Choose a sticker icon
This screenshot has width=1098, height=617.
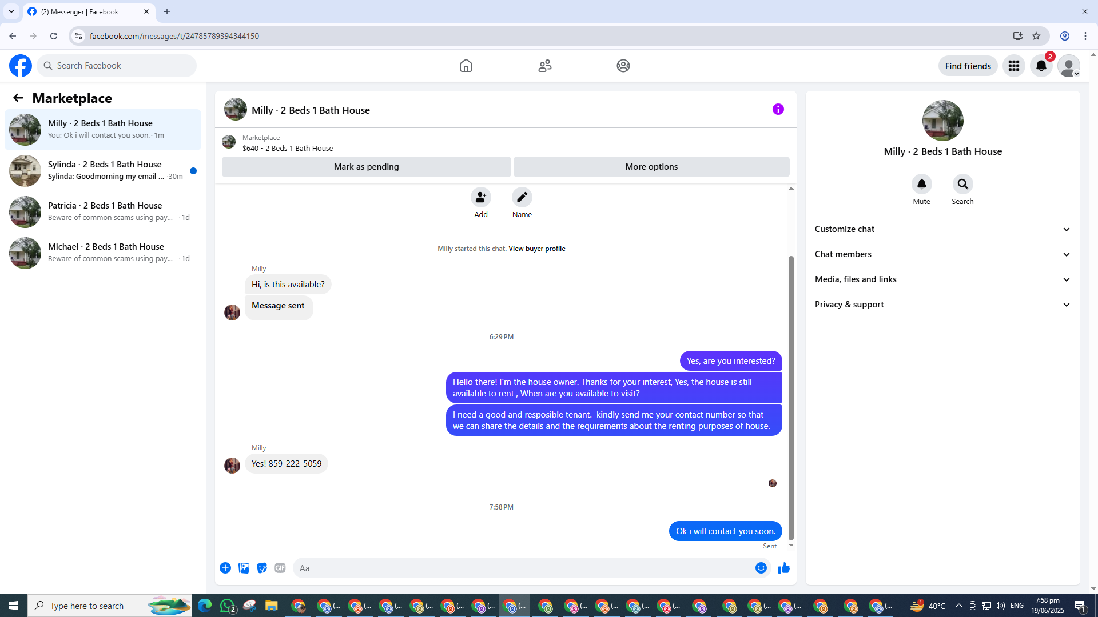coord(262,568)
